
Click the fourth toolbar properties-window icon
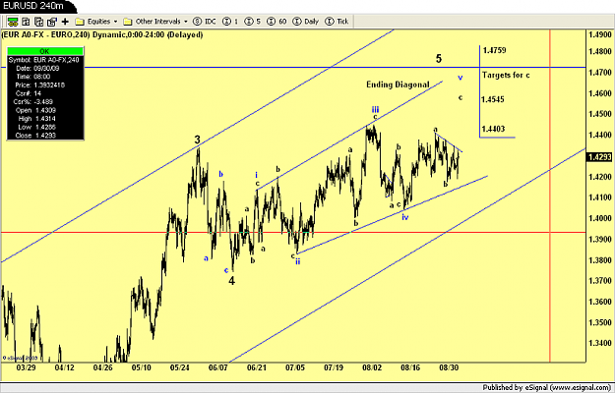coord(52,22)
